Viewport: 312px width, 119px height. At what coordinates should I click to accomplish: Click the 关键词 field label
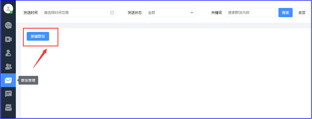[216, 13]
